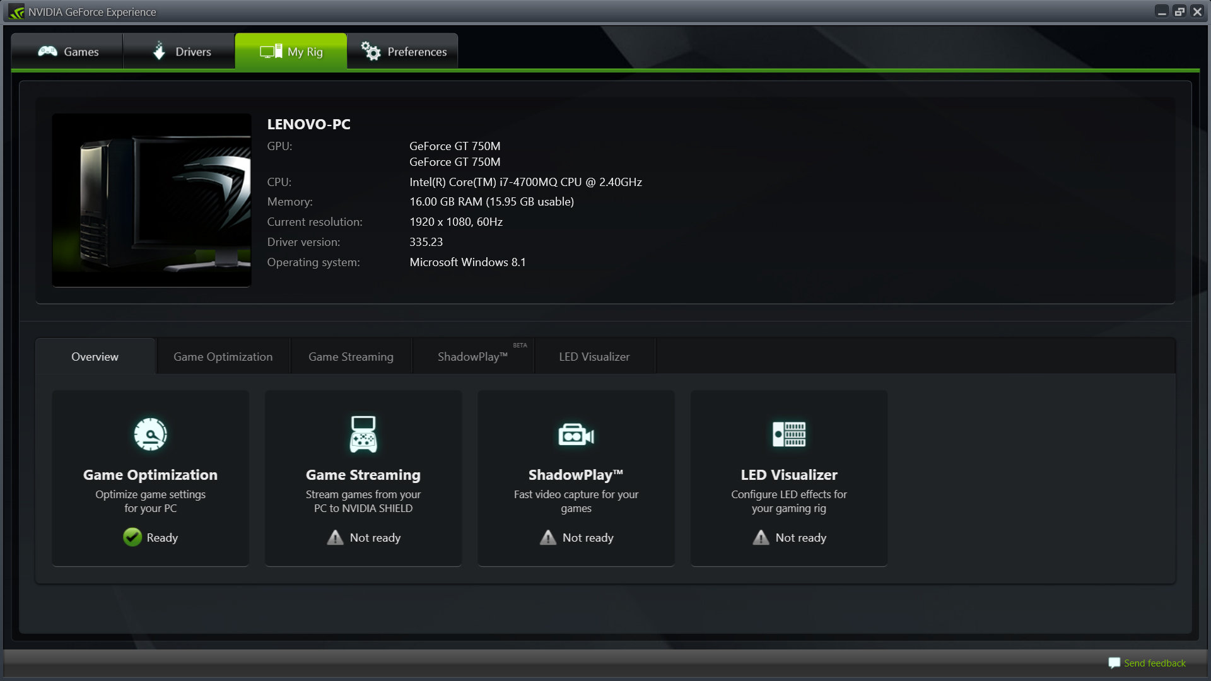Image resolution: width=1211 pixels, height=681 pixels.
Task: Click Not ready text under Game Streaming
Action: pos(375,538)
